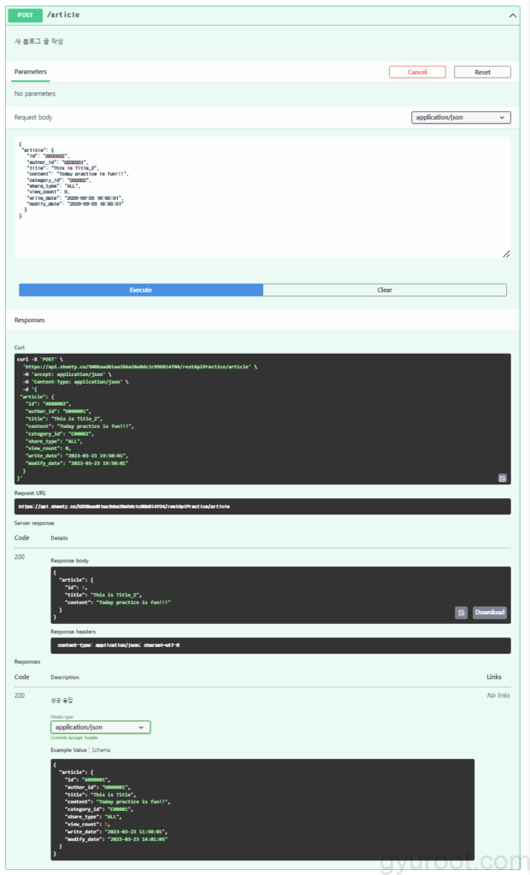This screenshot has height=875, width=530.
Task: Click the request body textarea resize handle
Action: [x=506, y=254]
